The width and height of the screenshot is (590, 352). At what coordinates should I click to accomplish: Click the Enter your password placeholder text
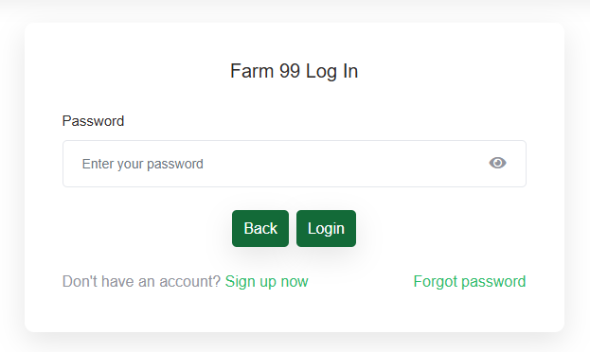point(143,164)
